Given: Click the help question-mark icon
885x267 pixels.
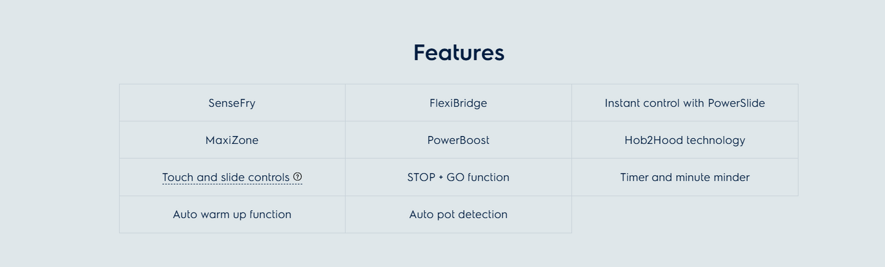Looking at the screenshot, I should [x=298, y=177].
